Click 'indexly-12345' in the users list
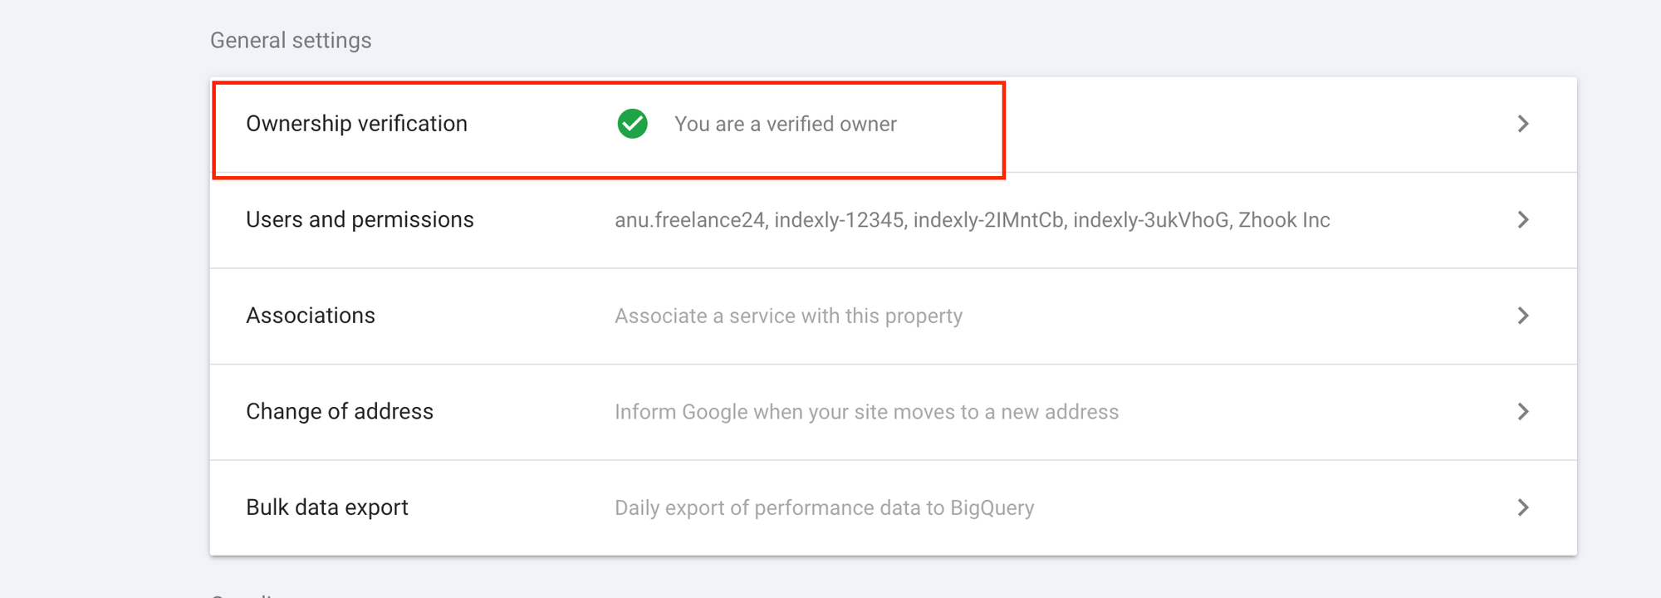 point(839,220)
